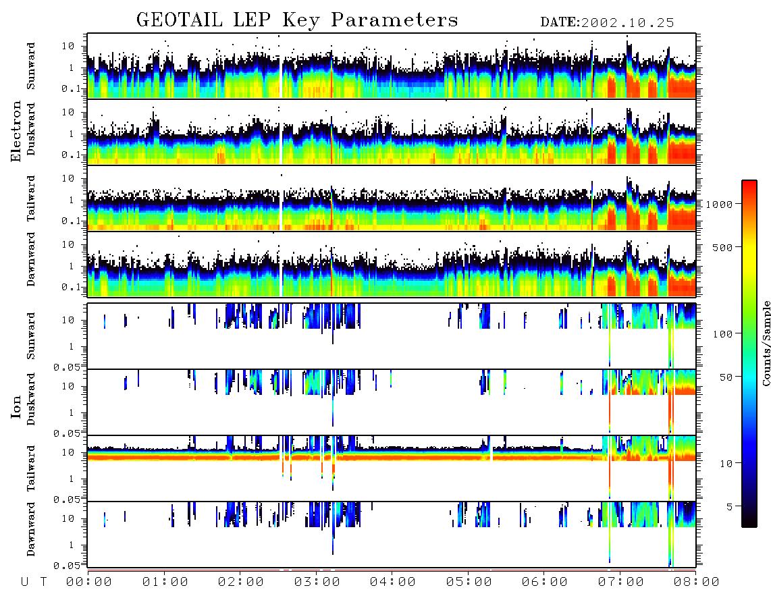The width and height of the screenshot is (771, 594).
Task: Click the 500 colorbar tick label
Action: coord(723,247)
